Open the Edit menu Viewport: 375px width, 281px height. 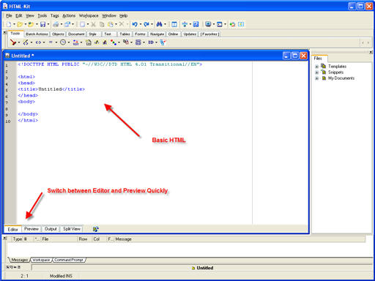pyautogui.click(x=19, y=15)
